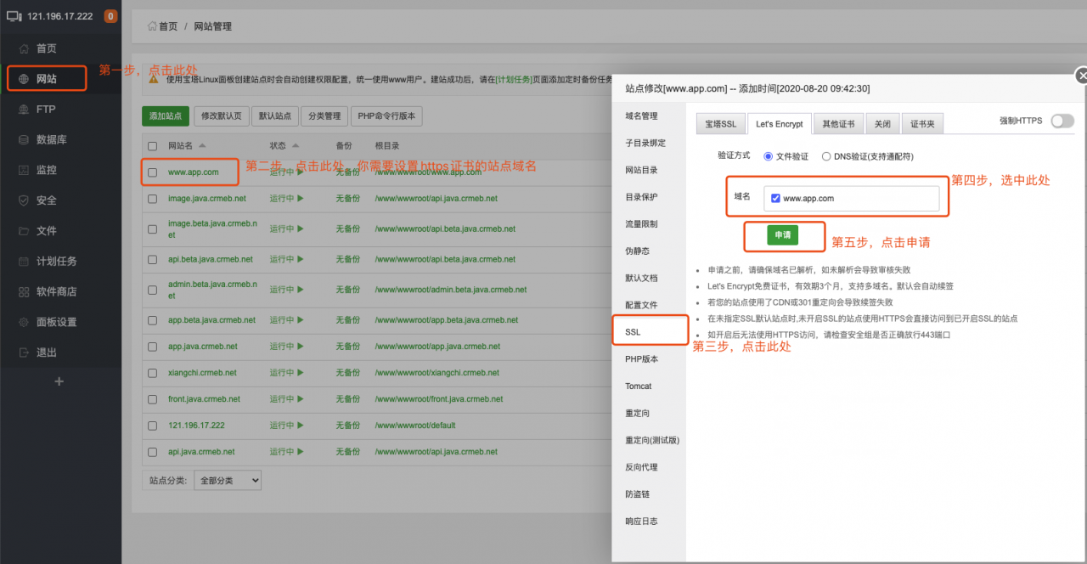Click the play icon in xiangchi.crmeb.net row
Viewport: 1087px width, 564px height.
click(300, 373)
